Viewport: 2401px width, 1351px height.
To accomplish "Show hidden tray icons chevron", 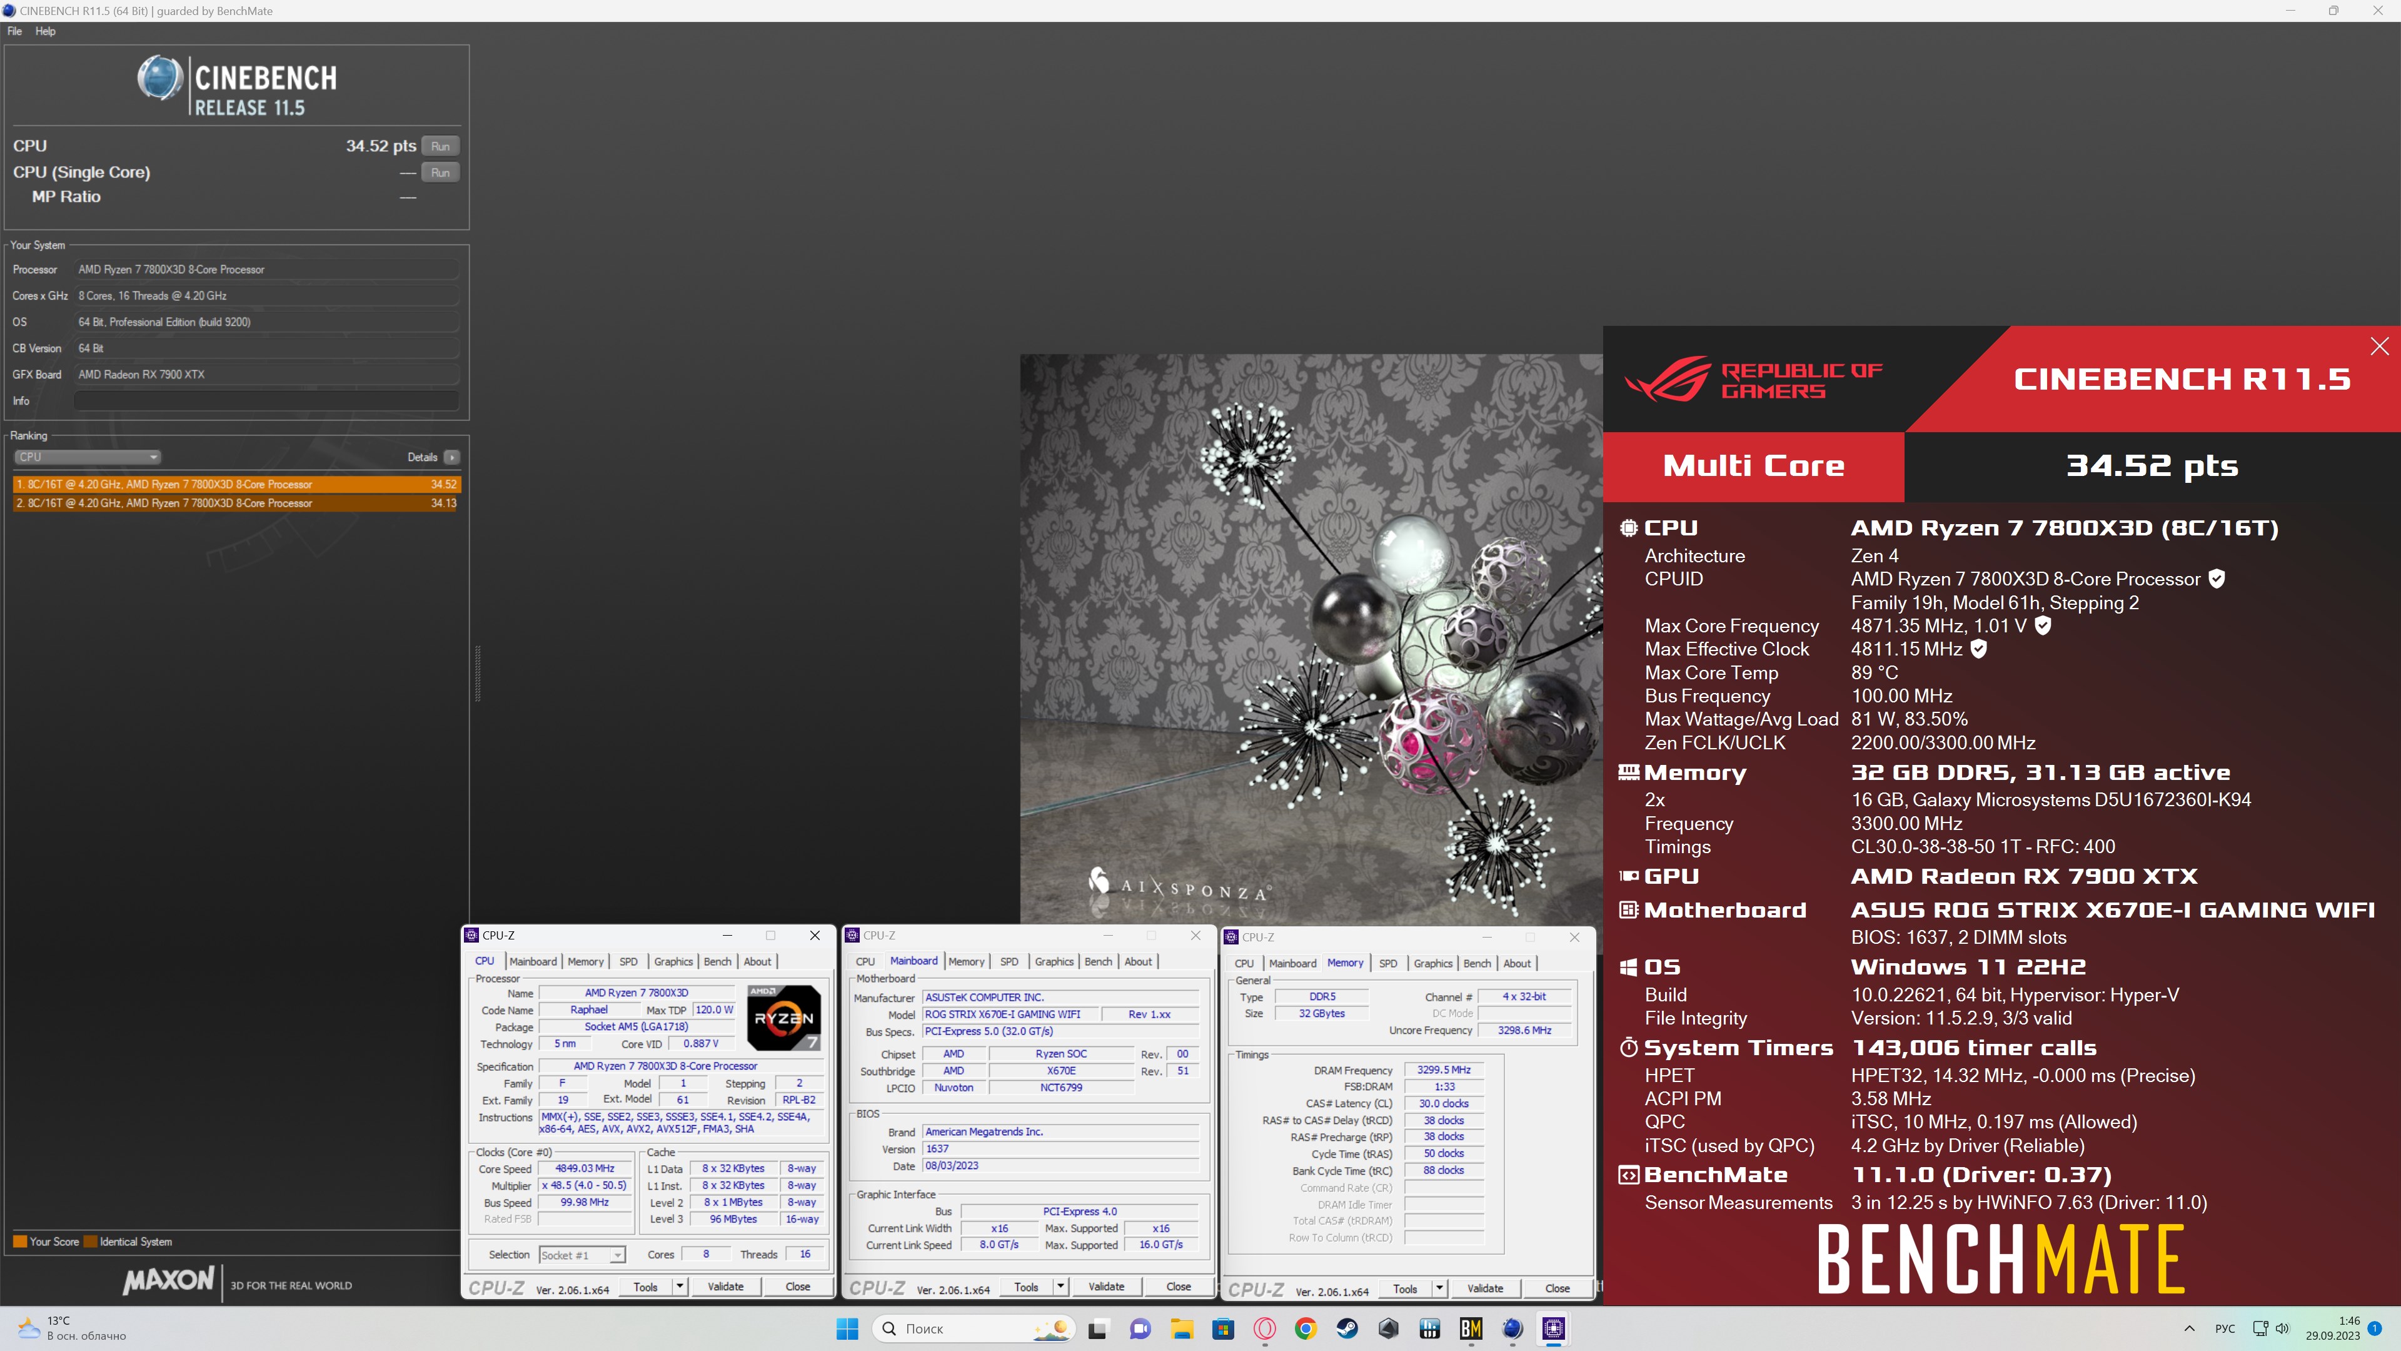I will click(x=2190, y=1328).
